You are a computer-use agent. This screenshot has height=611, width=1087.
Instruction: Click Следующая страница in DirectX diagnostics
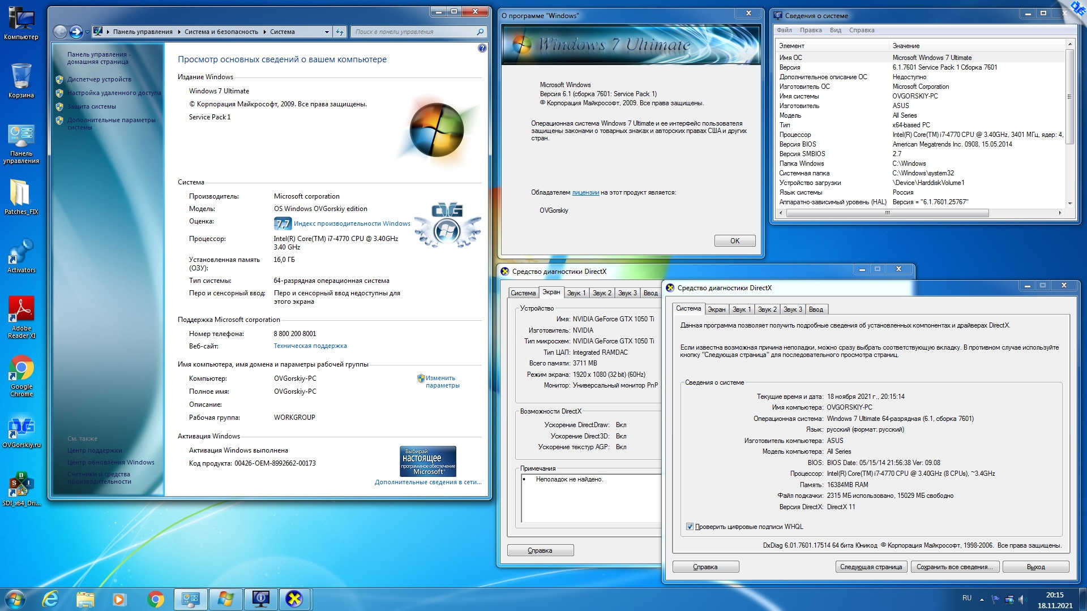pos(872,567)
